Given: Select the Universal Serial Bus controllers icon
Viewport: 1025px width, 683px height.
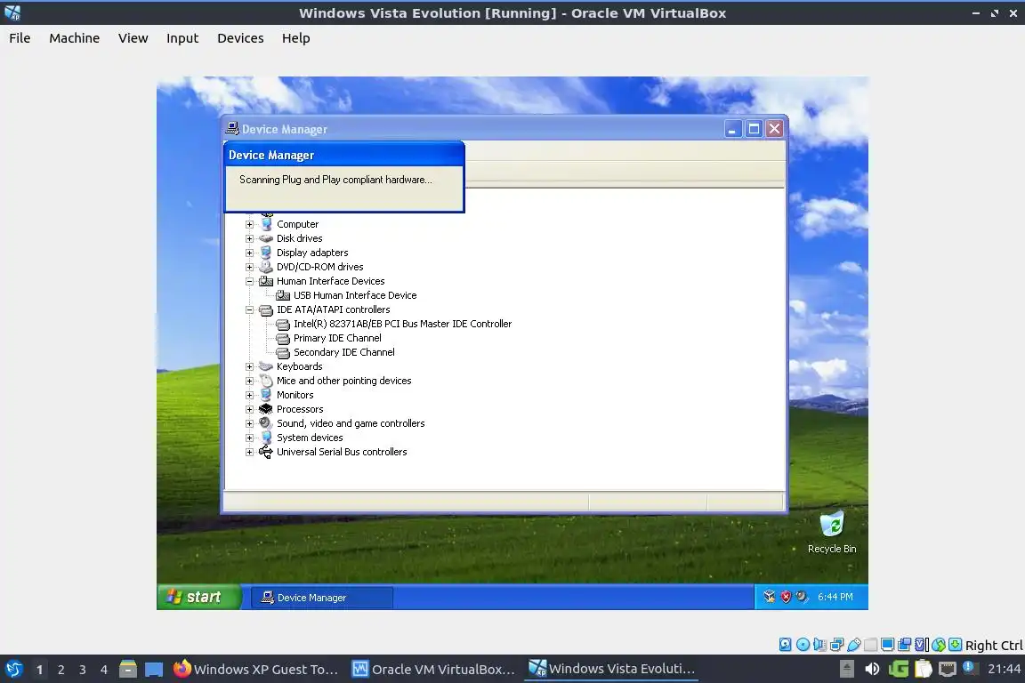Looking at the screenshot, I should coord(266,453).
